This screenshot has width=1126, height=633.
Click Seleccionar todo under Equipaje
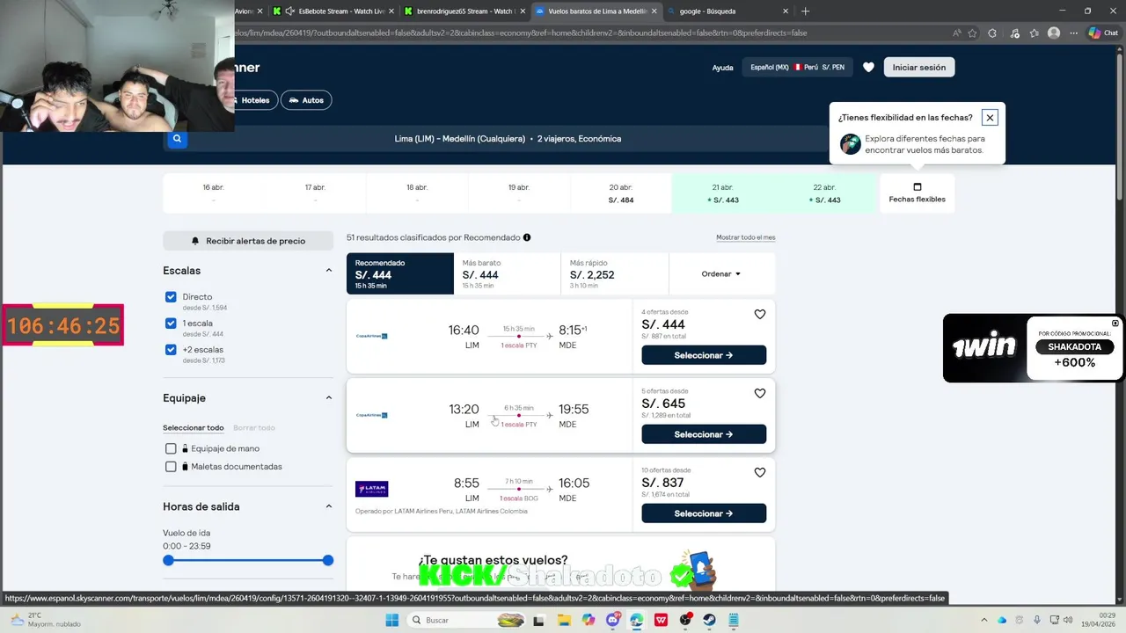(x=193, y=427)
